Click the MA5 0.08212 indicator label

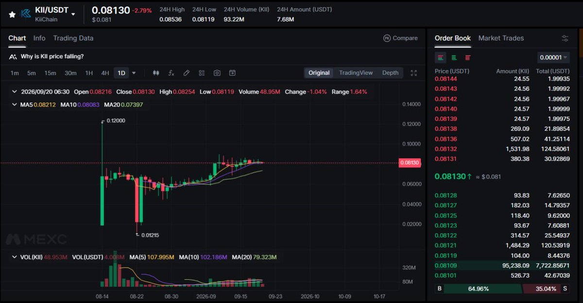tap(39, 105)
